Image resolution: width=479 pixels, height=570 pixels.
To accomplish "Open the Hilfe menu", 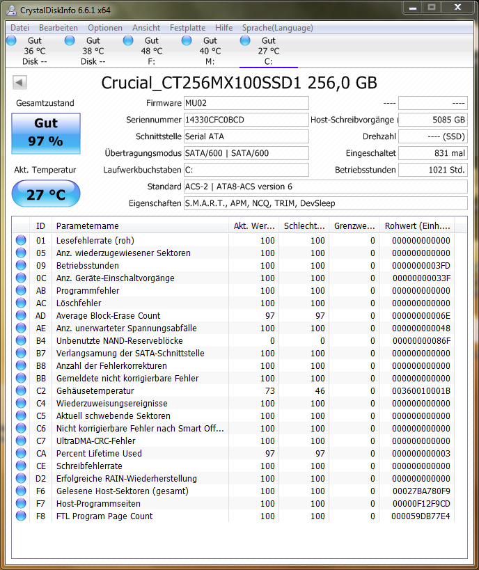I will click(x=223, y=28).
